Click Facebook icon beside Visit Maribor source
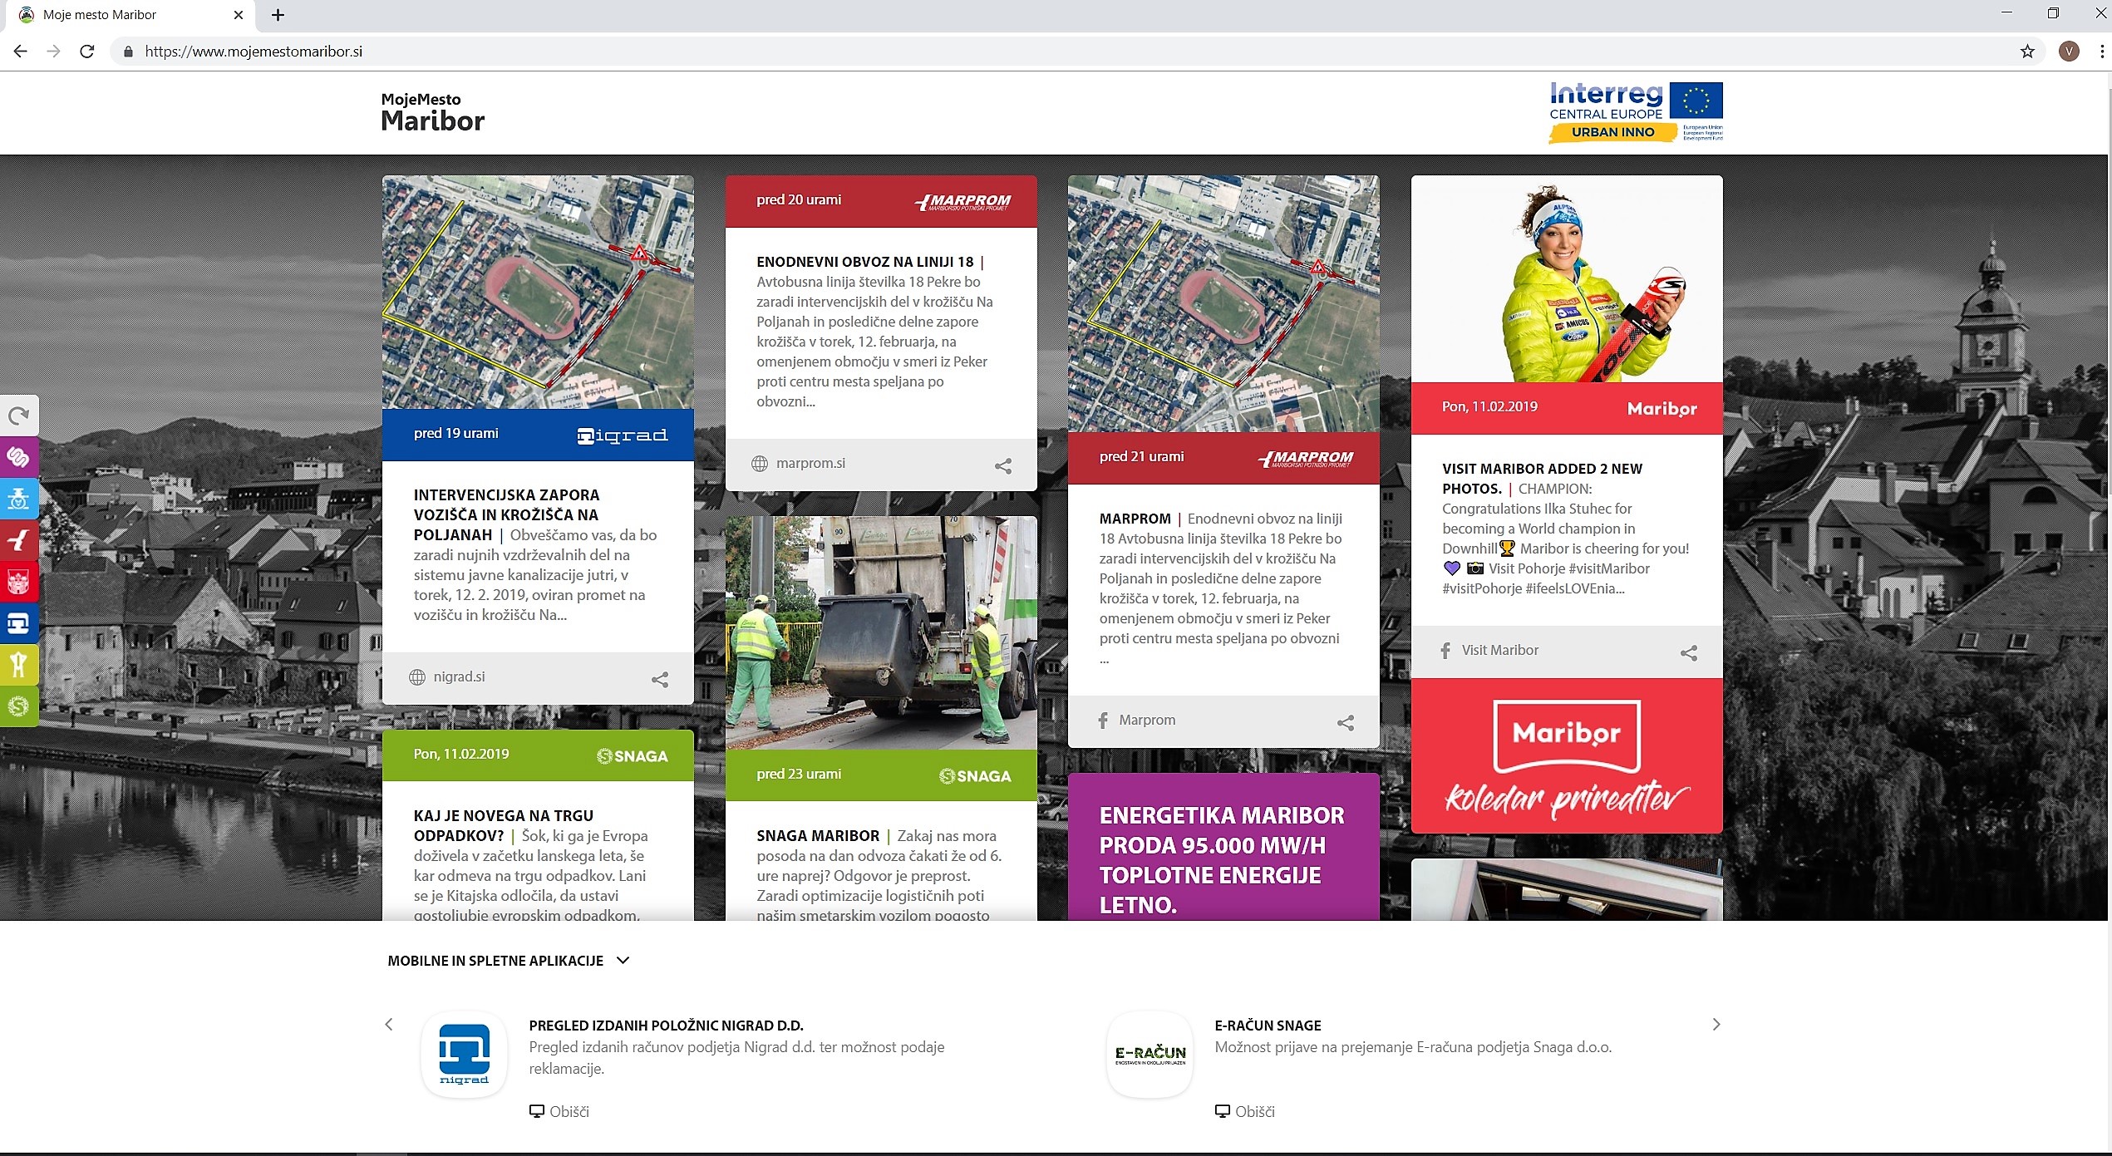 (x=1446, y=651)
